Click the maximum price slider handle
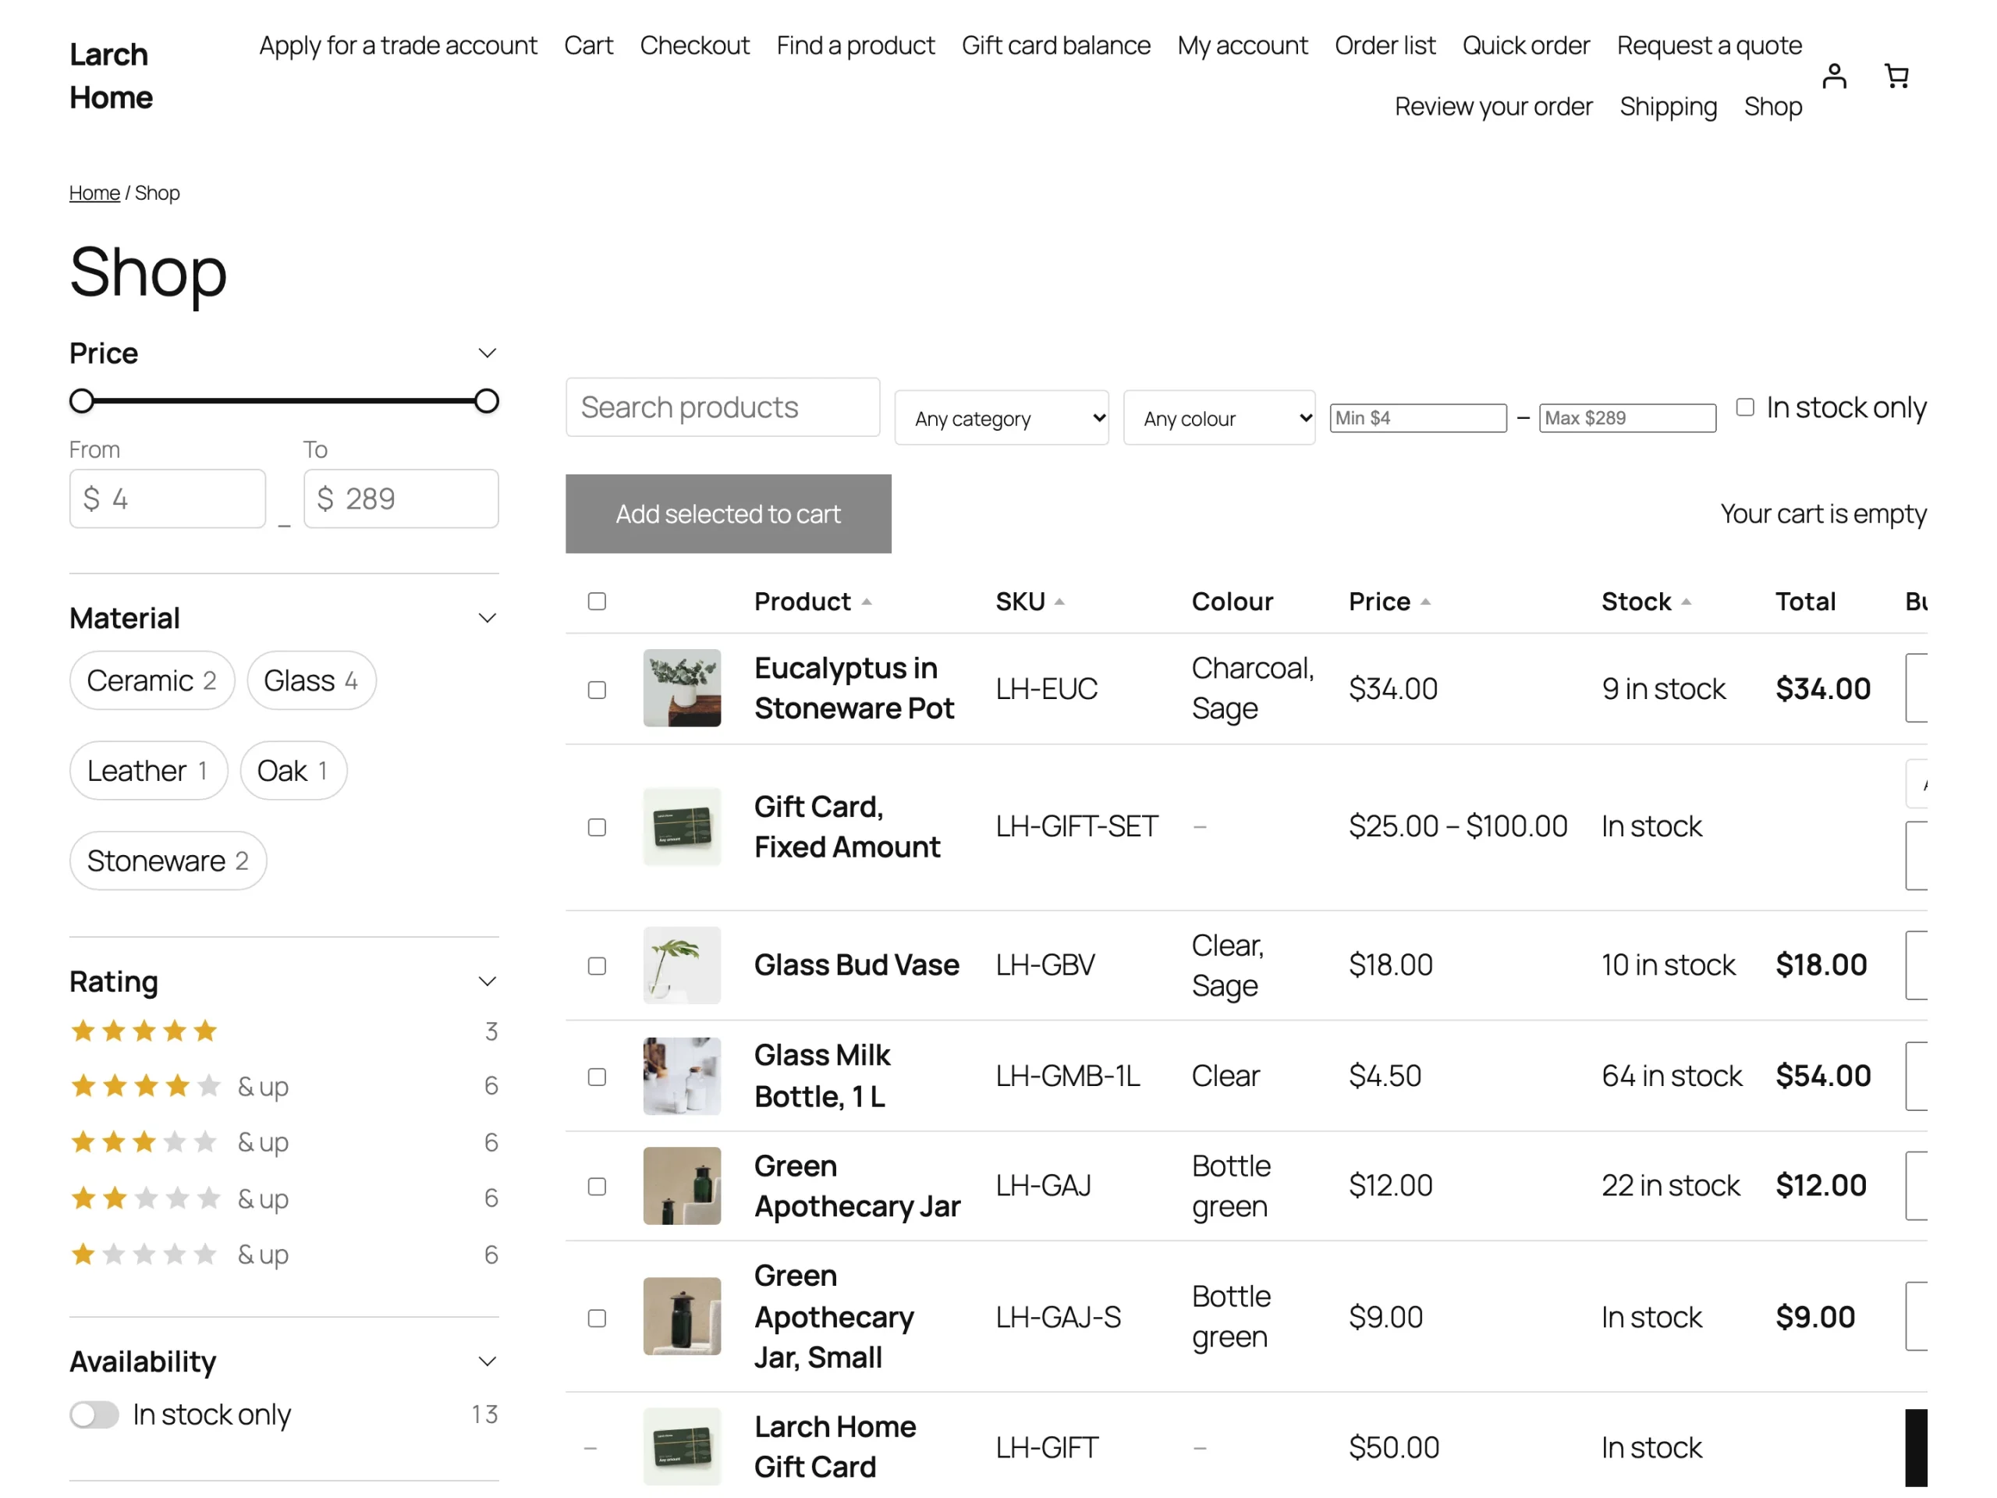 pos(487,401)
